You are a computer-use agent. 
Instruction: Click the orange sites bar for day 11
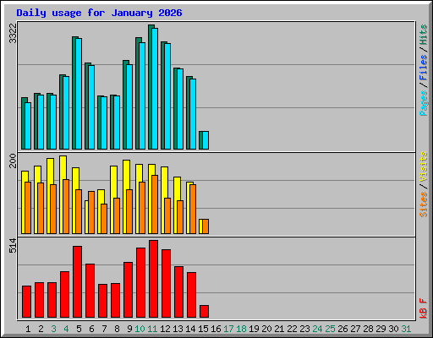click(155, 204)
